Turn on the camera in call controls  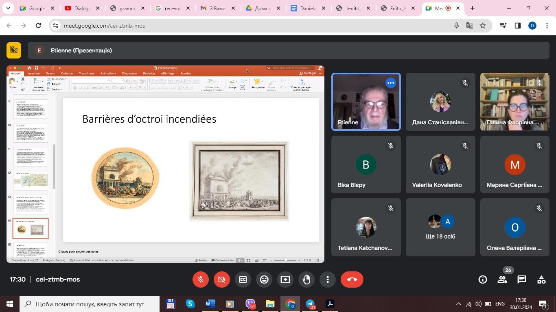coord(222,279)
